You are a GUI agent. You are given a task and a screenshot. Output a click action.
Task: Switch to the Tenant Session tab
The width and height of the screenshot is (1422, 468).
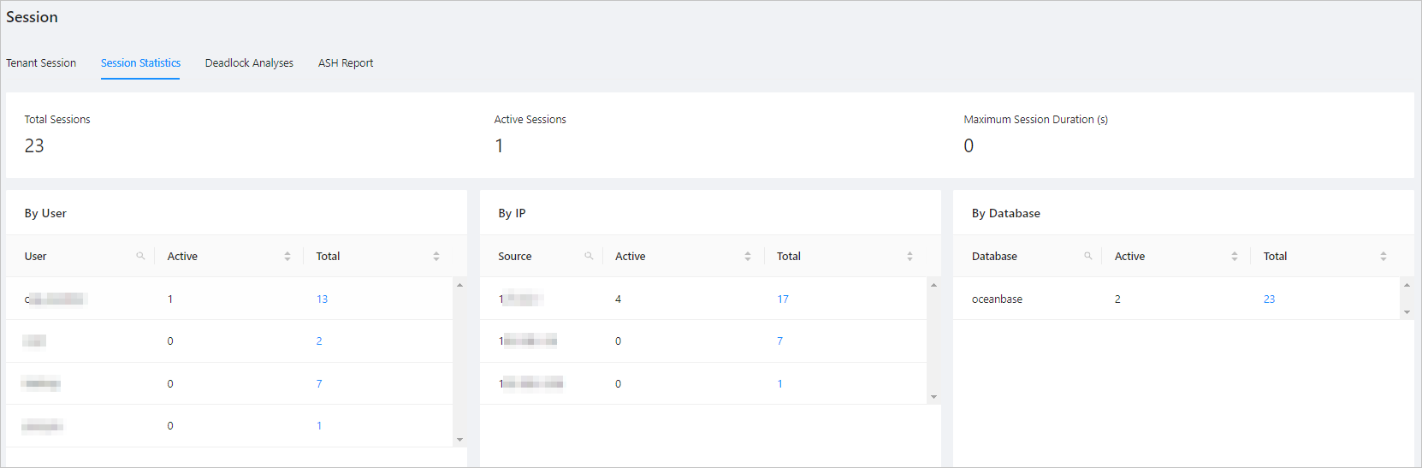click(x=41, y=63)
